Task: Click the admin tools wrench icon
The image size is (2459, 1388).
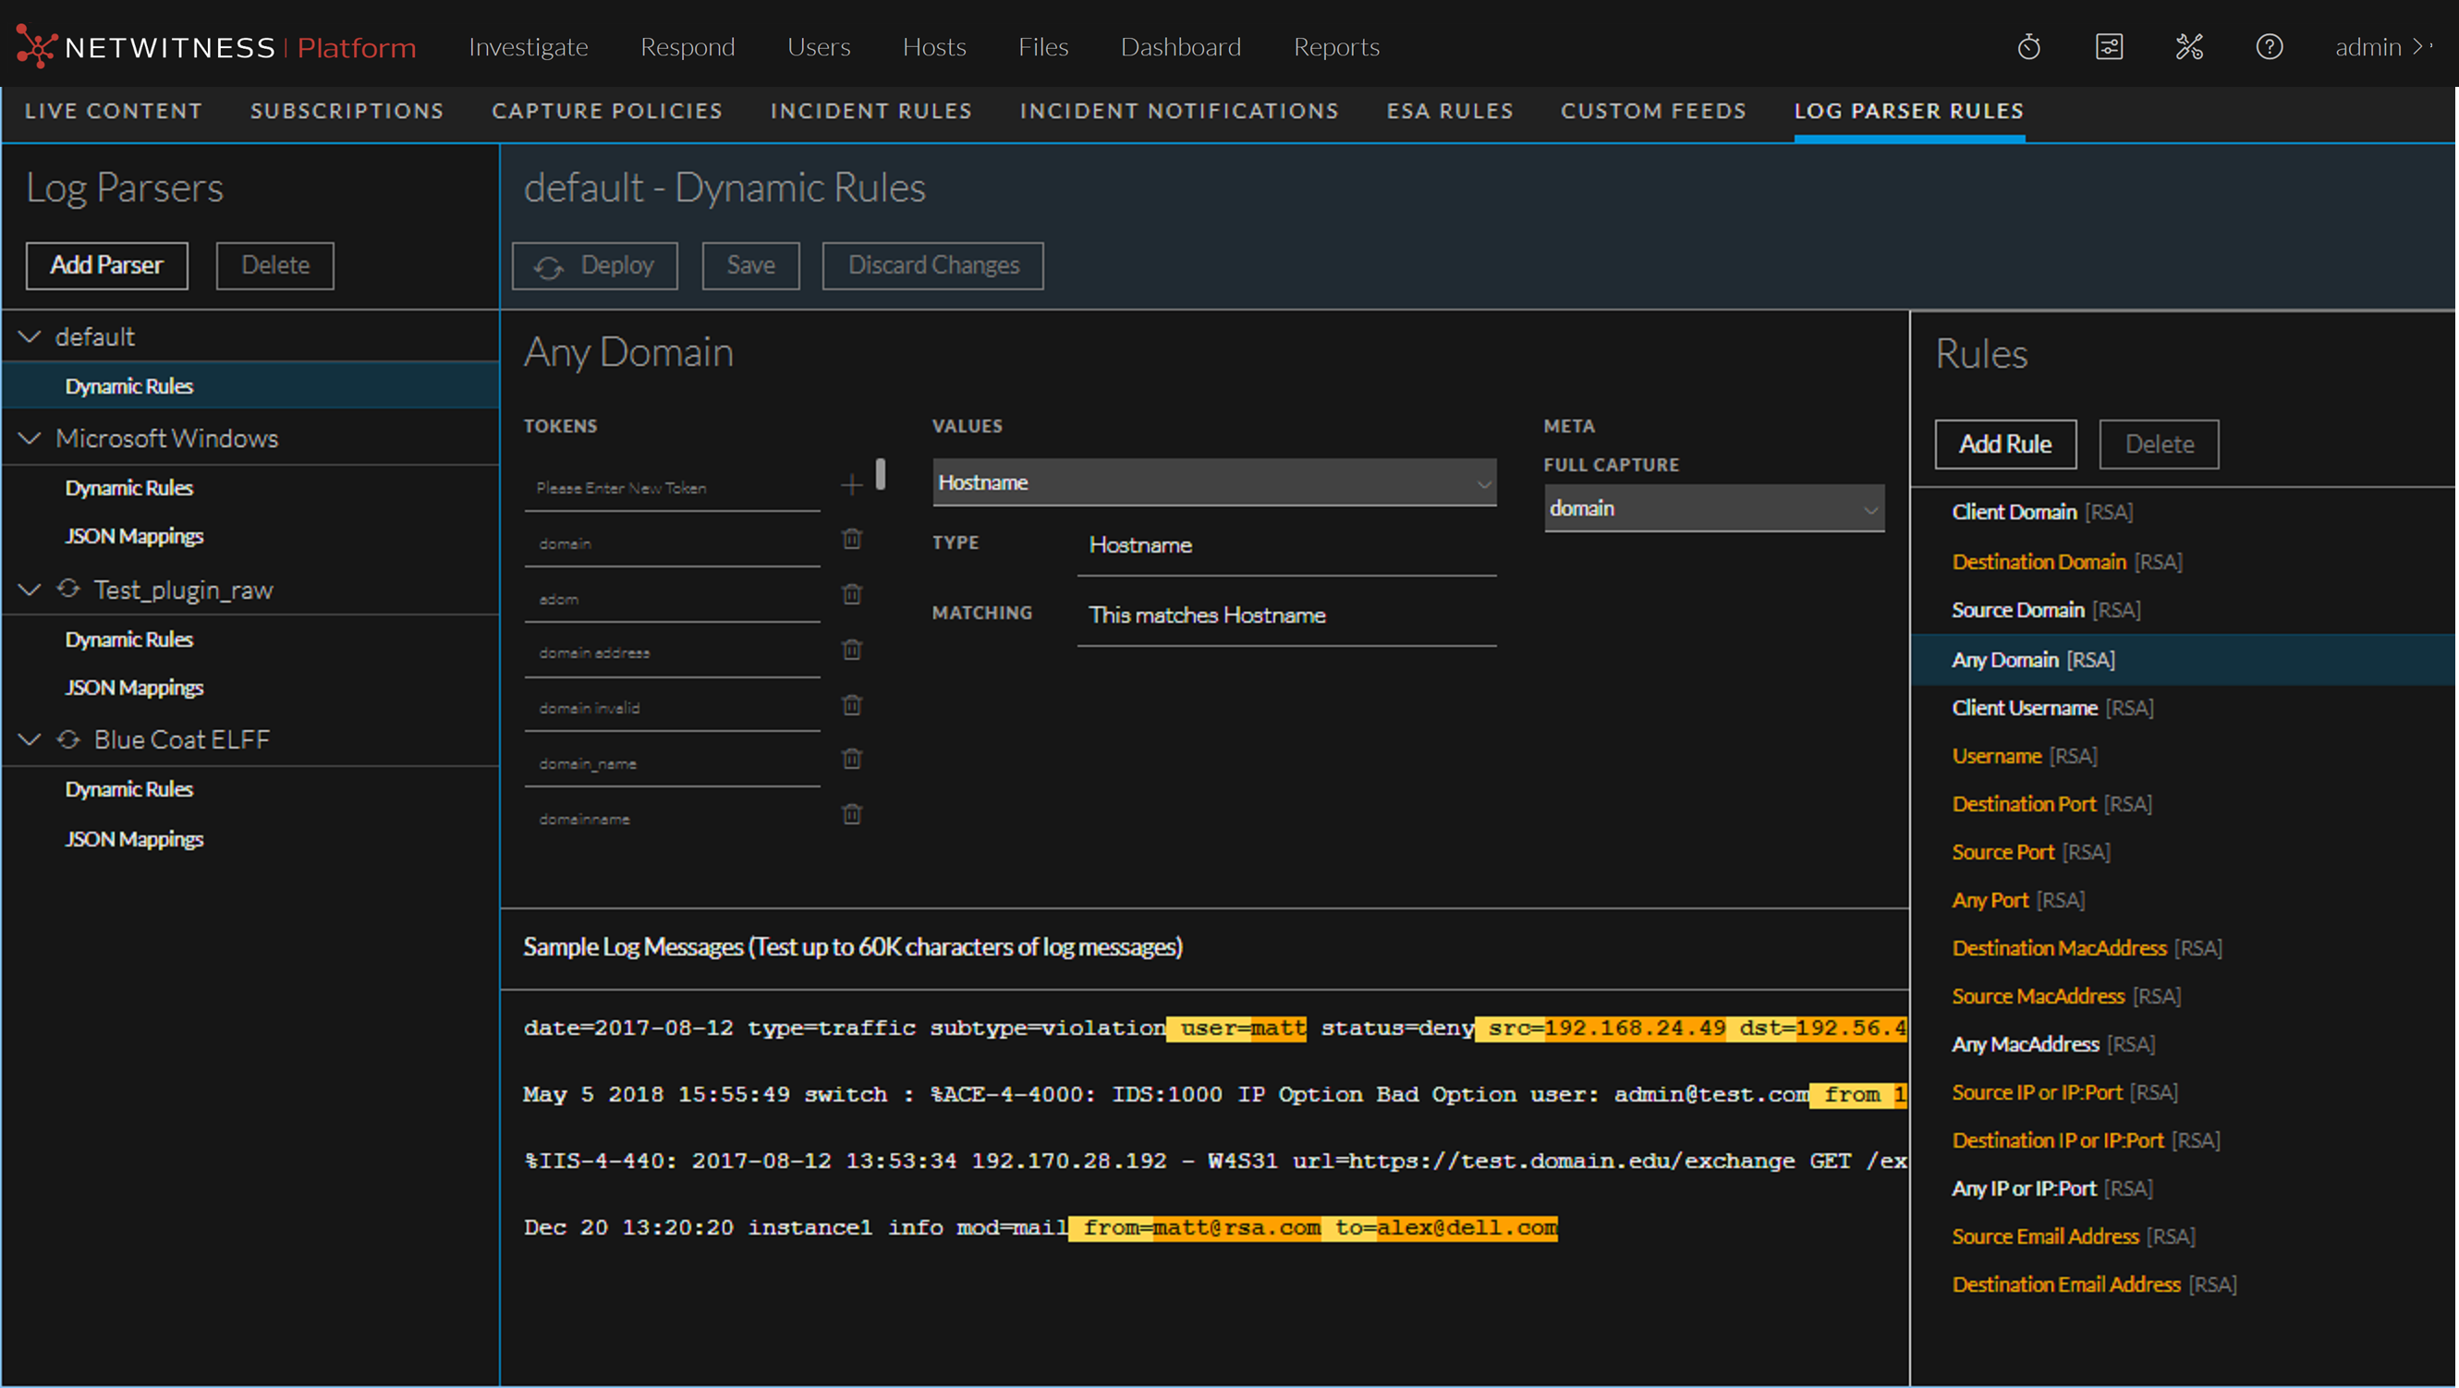Action: (2190, 46)
